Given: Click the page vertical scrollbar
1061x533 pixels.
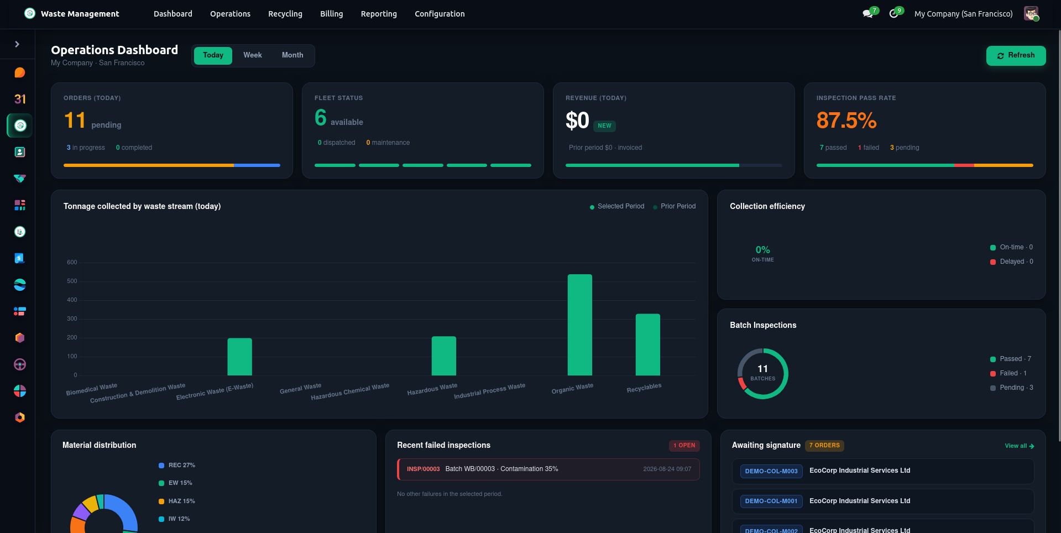Looking at the screenshot, I should [1059, 236].
